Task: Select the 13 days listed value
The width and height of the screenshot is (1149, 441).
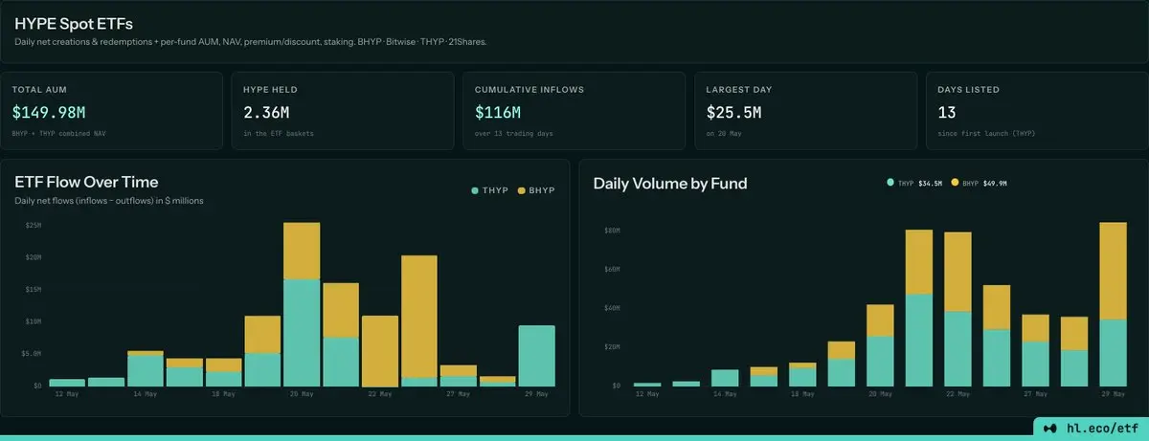Action: coord(947,112)
